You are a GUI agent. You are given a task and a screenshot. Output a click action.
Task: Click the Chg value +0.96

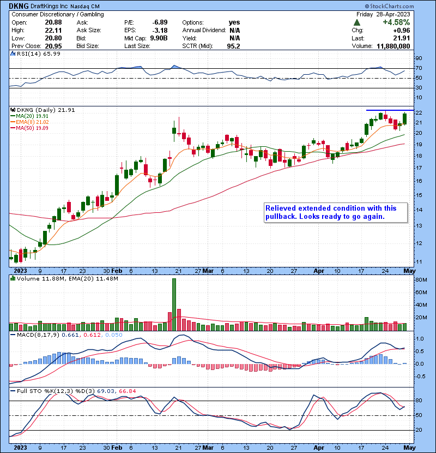[x=401, y=31]
